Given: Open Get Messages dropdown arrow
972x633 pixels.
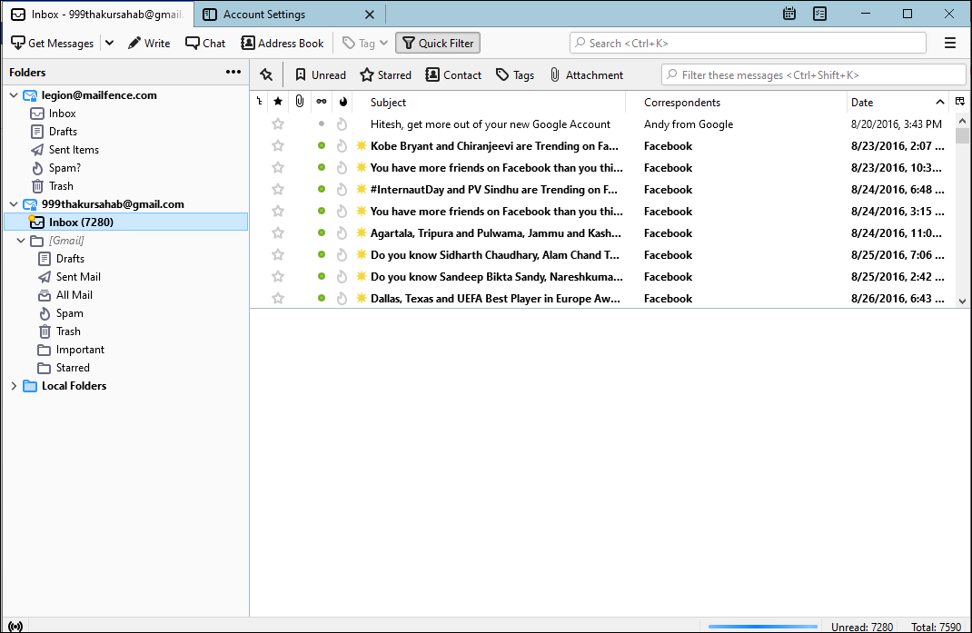Looking at the screenshot, I should point(109,43).
